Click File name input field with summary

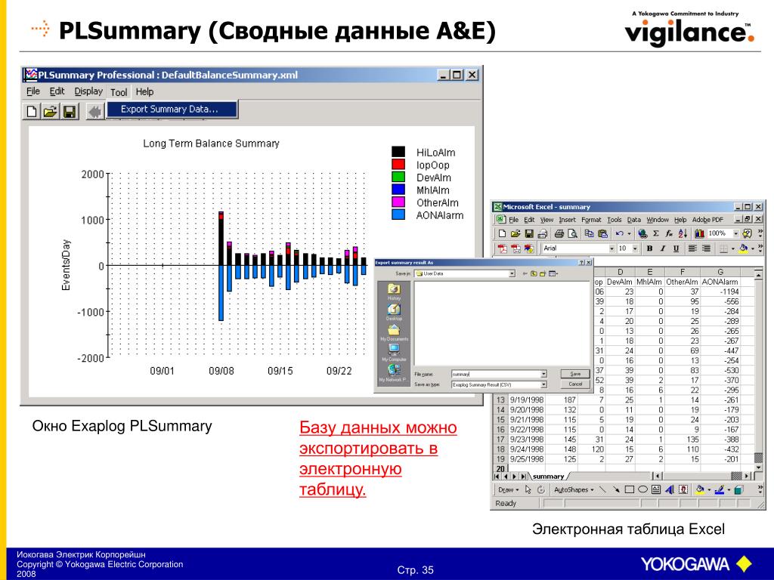pos(496,375)
